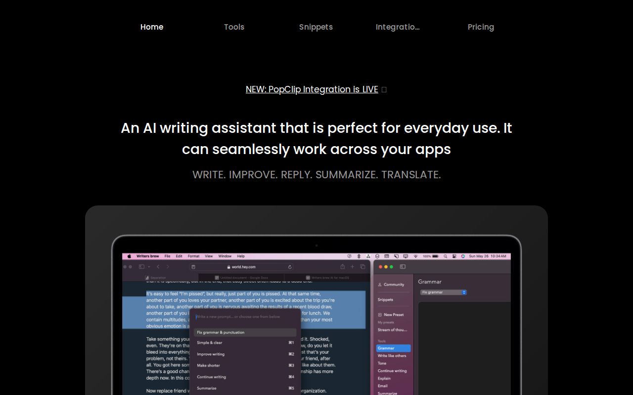The image size is (633, 395).
Task: Click the write a new prompt field
Action: pyautogui.click(x=237, y=316)
